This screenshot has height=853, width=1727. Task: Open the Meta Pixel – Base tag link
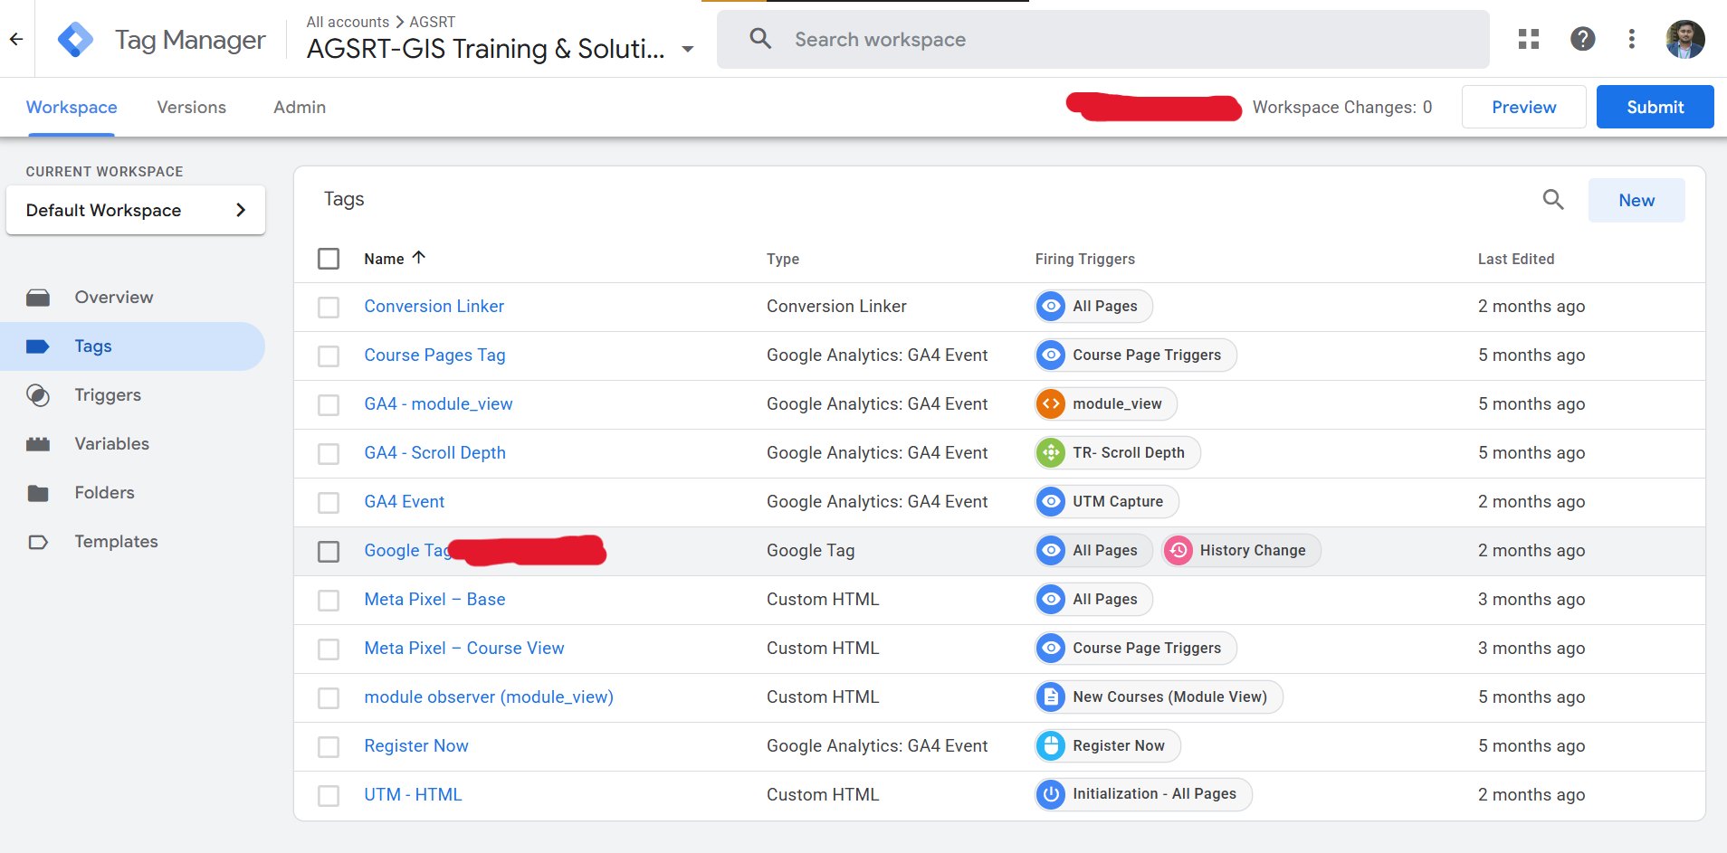(x=434, y=599)
